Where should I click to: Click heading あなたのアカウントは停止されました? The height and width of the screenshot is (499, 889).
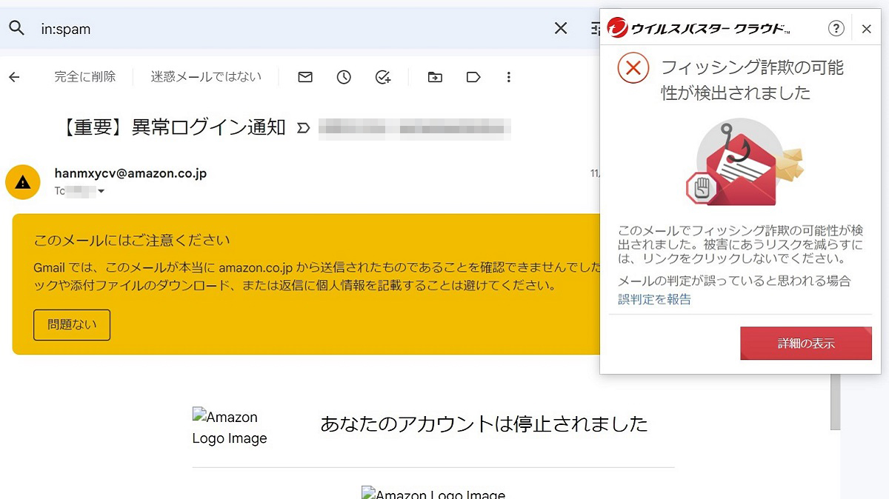484,423
